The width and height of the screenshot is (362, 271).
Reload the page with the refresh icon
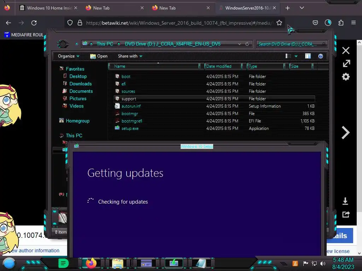click(34, 23)
